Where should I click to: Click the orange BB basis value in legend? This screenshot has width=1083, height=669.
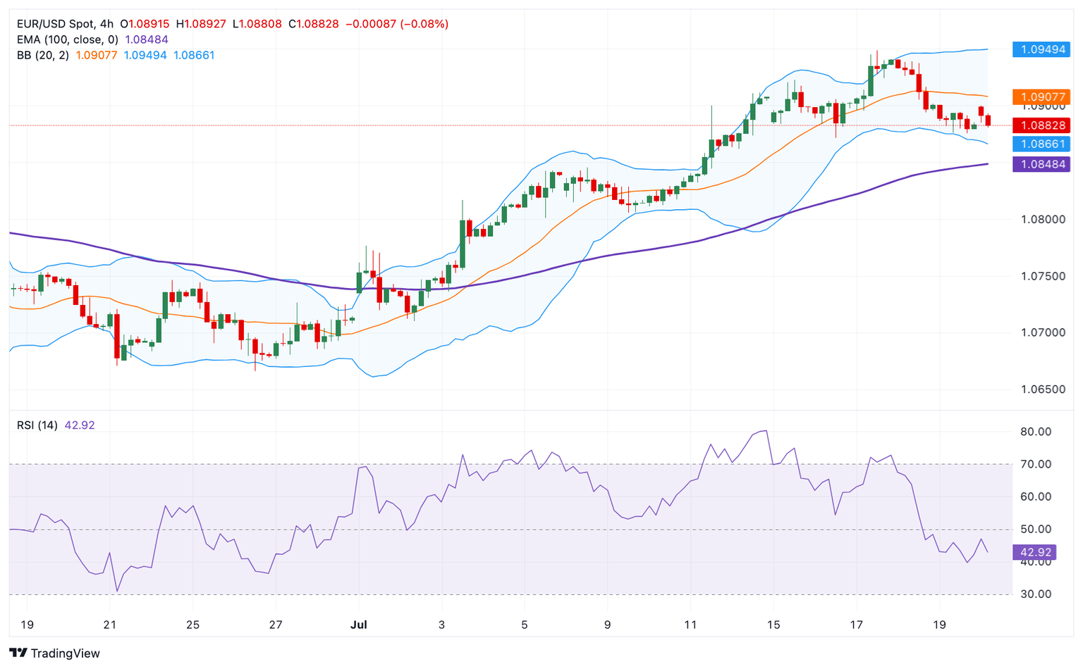97,55
